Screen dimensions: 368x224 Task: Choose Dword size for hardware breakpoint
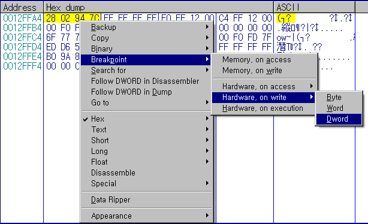339,119
